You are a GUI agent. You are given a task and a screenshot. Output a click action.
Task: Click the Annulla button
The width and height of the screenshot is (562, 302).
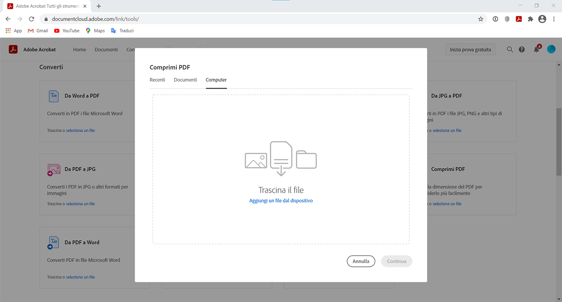coord(361,261)
